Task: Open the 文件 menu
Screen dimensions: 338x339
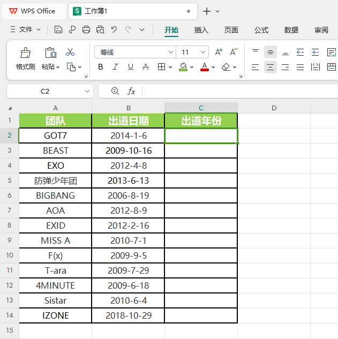Action: 26,29
